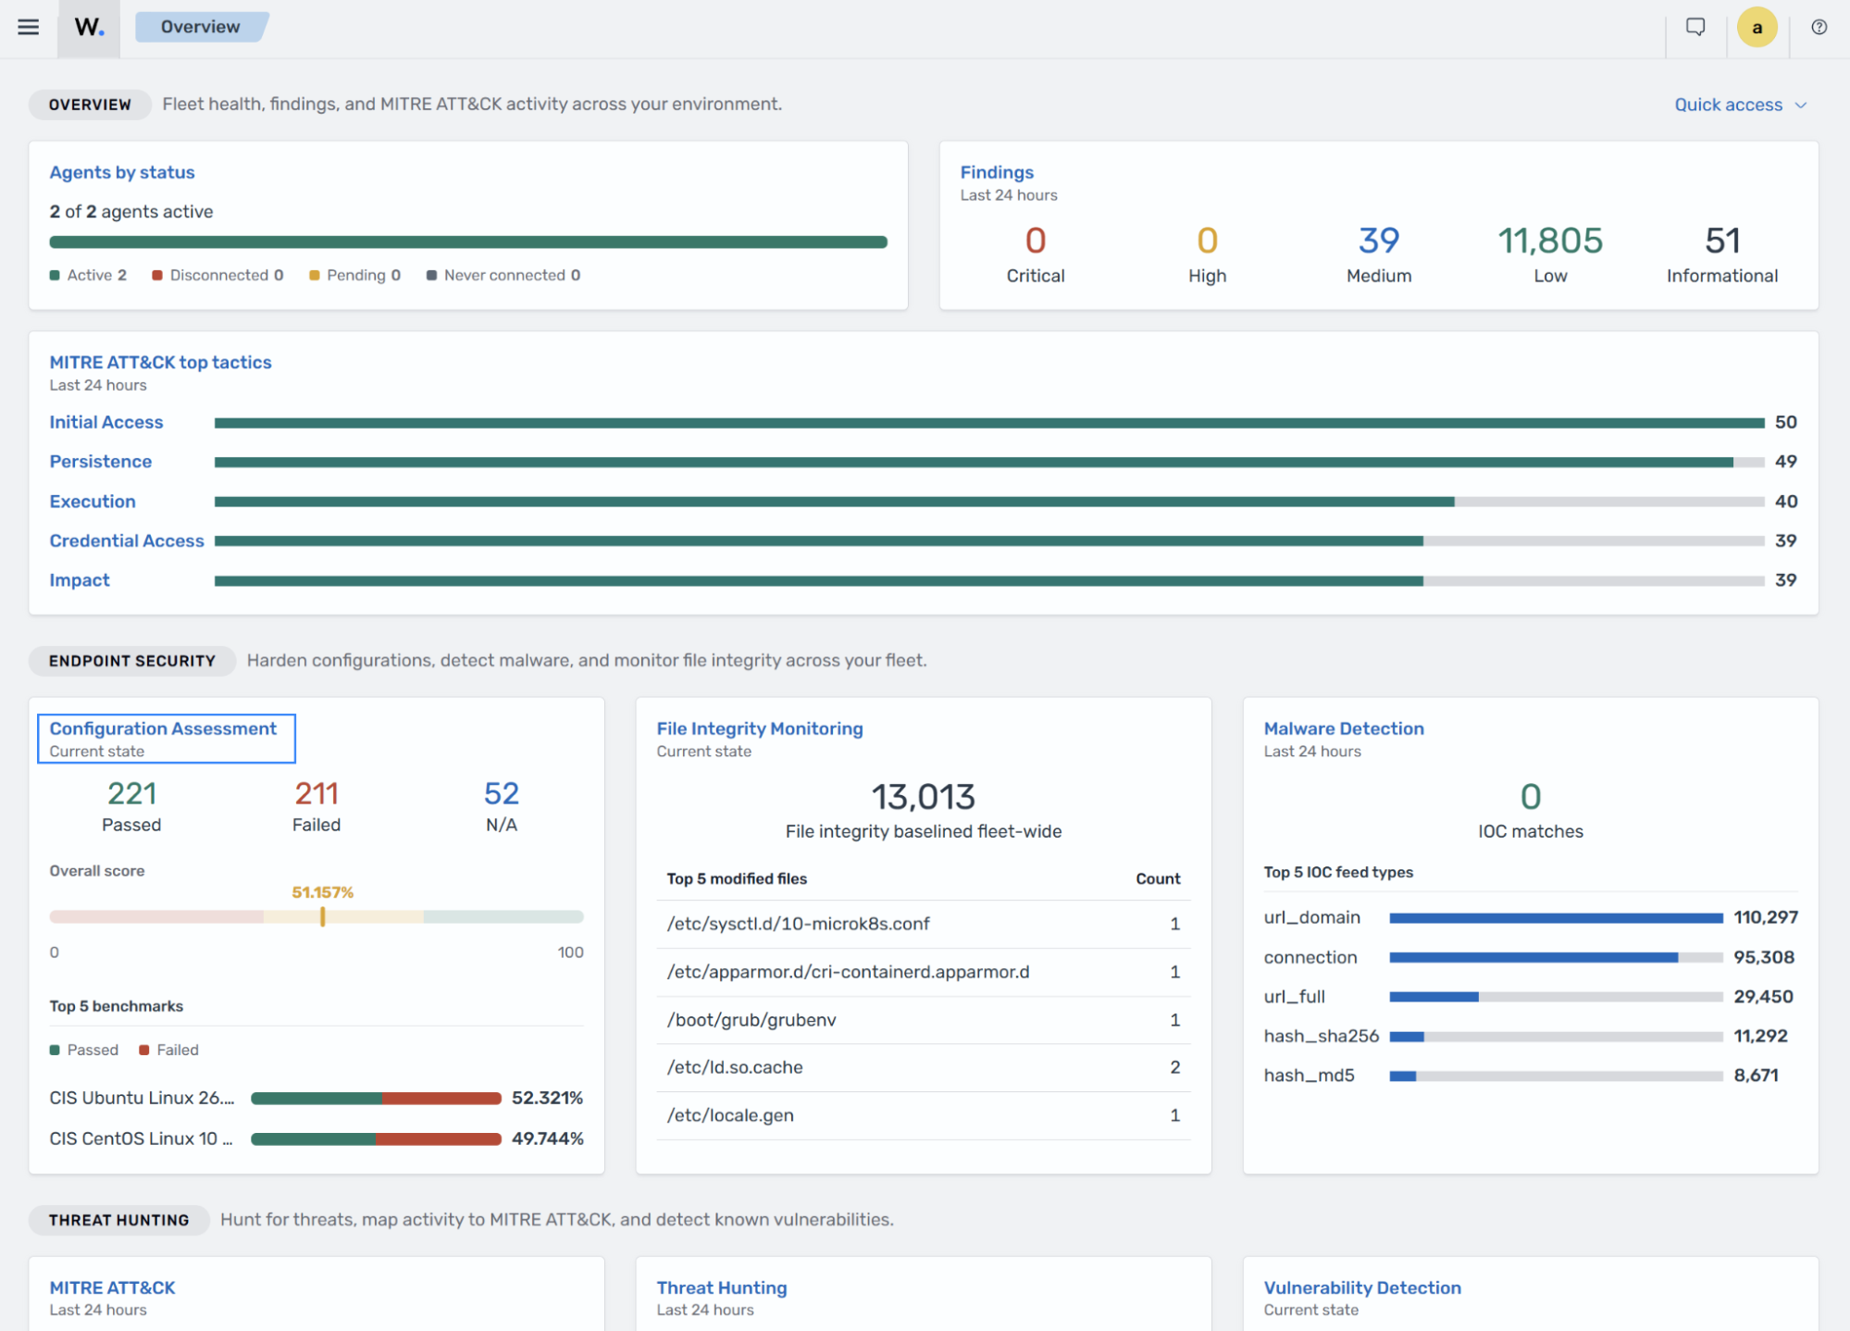This screenshot has width=1850, height=1331.
Task: Open the Vulnerability Detection link
Action: pos(1362,1287)
